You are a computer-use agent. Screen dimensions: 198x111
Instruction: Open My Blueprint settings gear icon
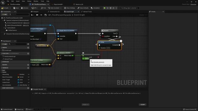[x=28, y=44]
